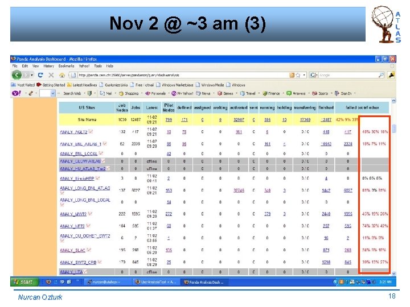The image size is (410, 307).
Task: Click the Windows Start button
Action: pyautogui.click(x=24, y=282)
